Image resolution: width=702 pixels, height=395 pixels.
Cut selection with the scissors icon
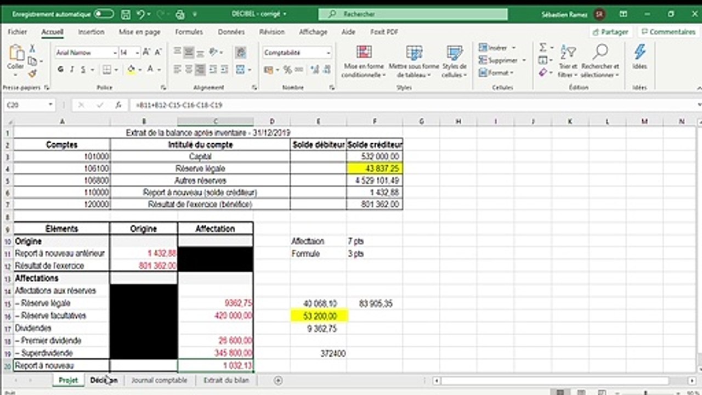tap(33, 49)
